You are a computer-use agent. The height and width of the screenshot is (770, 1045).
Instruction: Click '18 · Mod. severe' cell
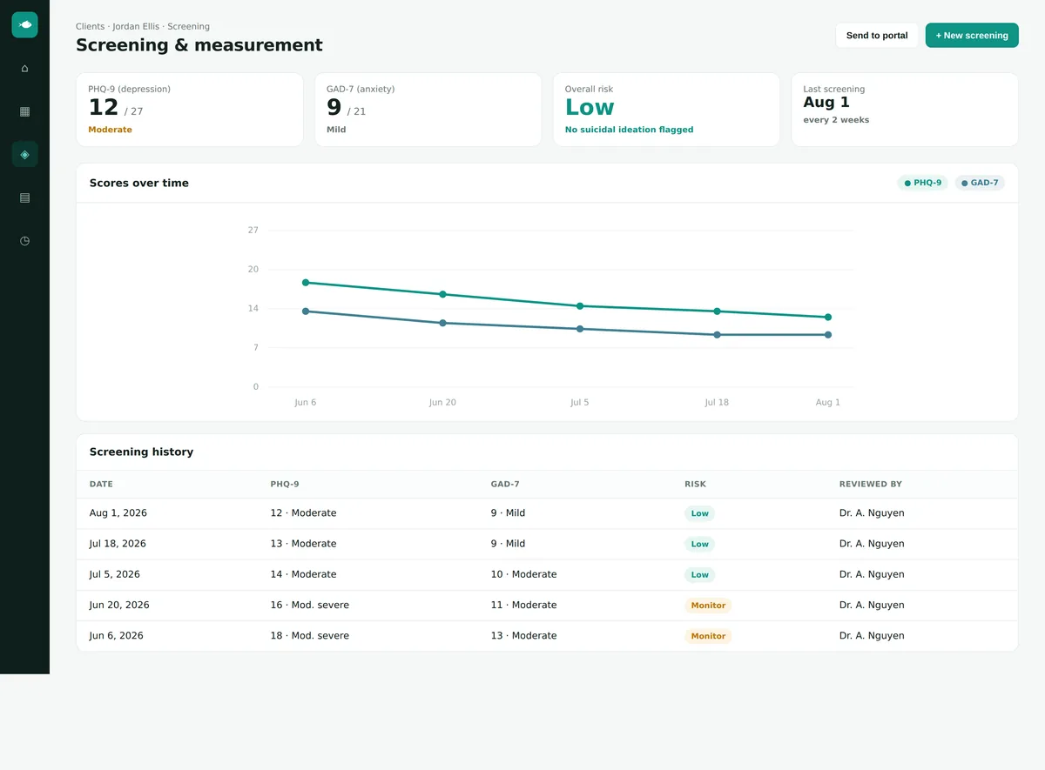[310, 636]
